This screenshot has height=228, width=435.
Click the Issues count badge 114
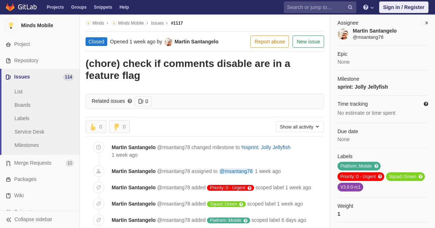click(x=69, y=77)
